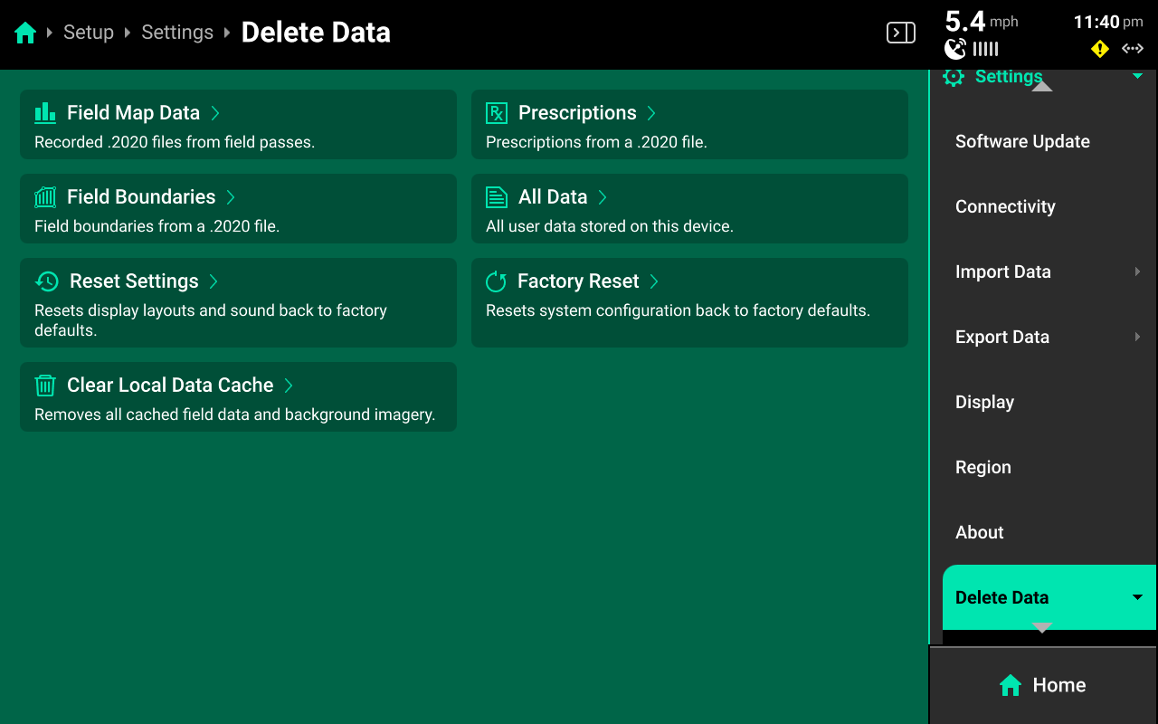Click the GPS signal strength bars
Screen dimensions: 1158x724
point(986,49)
